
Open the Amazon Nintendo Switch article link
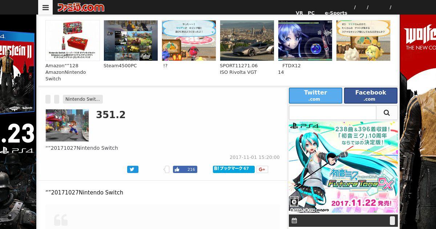tap(66, 72)
